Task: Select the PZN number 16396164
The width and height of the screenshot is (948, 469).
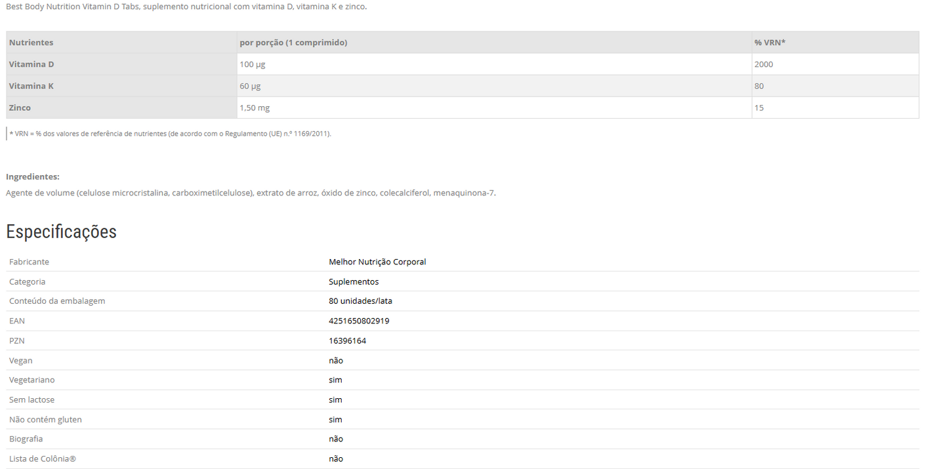Action: point(347,340)
